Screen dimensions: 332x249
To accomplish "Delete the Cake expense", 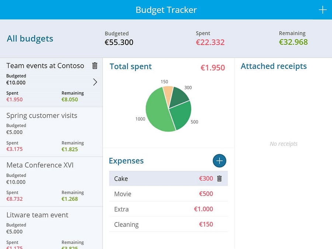I will pos(219,178).
